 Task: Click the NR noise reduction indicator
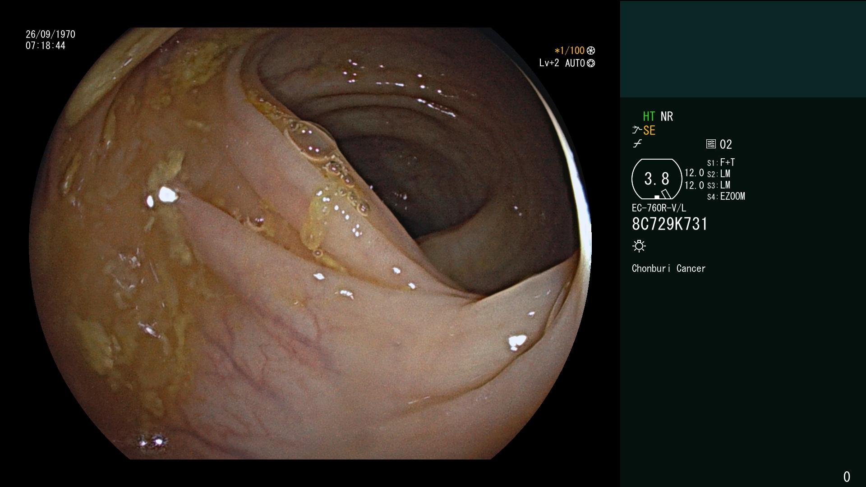point(667,116)
